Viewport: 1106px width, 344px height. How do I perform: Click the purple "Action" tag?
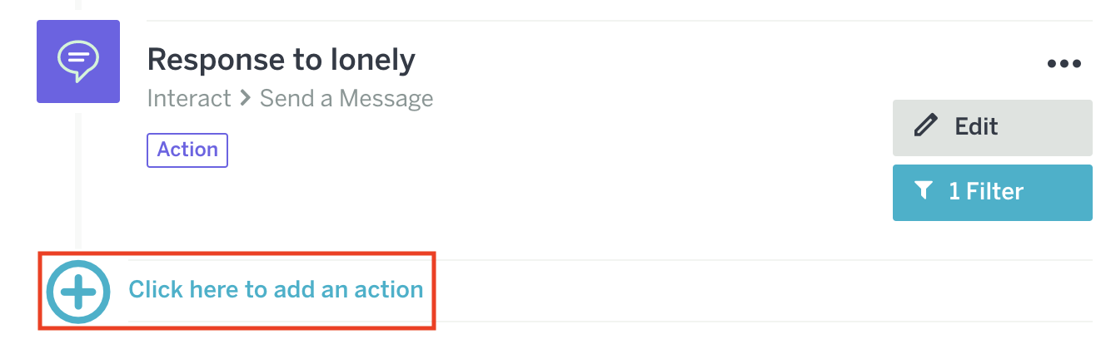(x=187, y=150)
